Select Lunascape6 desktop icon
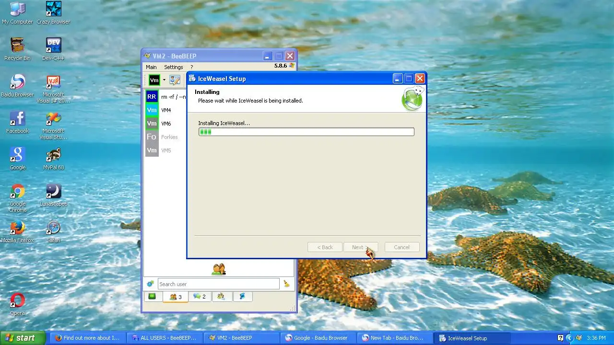 tap(53, 195)
